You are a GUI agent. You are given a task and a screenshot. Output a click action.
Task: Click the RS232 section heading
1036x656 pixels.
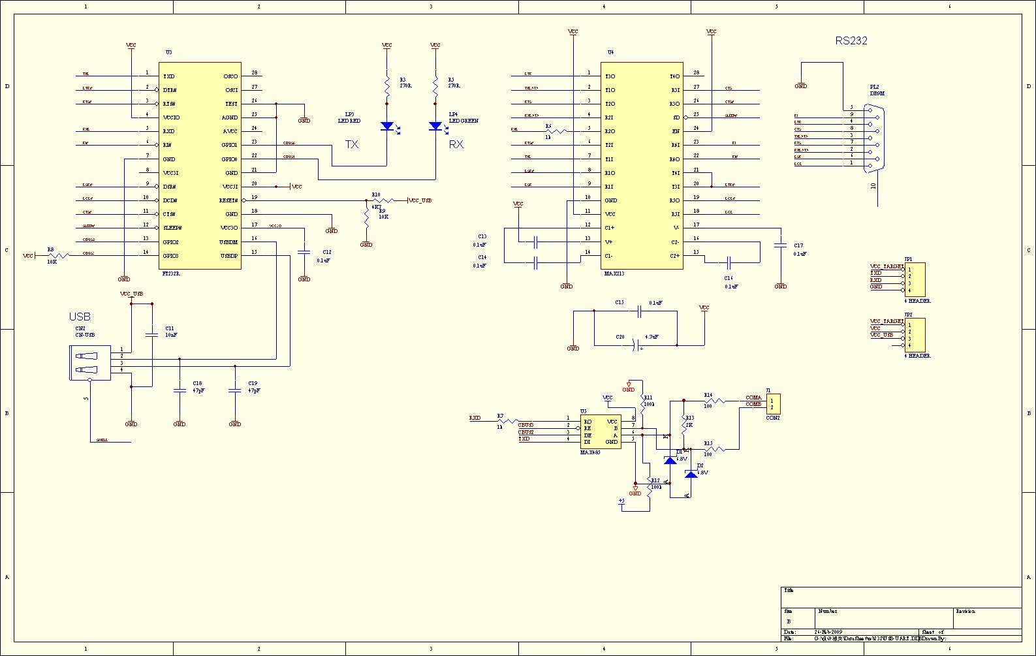click(x=851, y=40)
